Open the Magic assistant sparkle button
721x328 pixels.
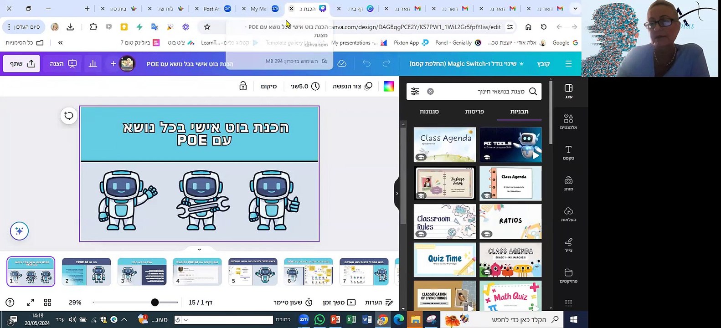(x=19, y=231)
